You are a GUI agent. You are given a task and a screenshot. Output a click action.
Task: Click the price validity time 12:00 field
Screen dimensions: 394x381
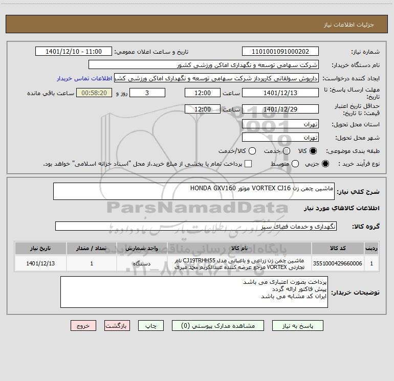(x=203, y=109)
